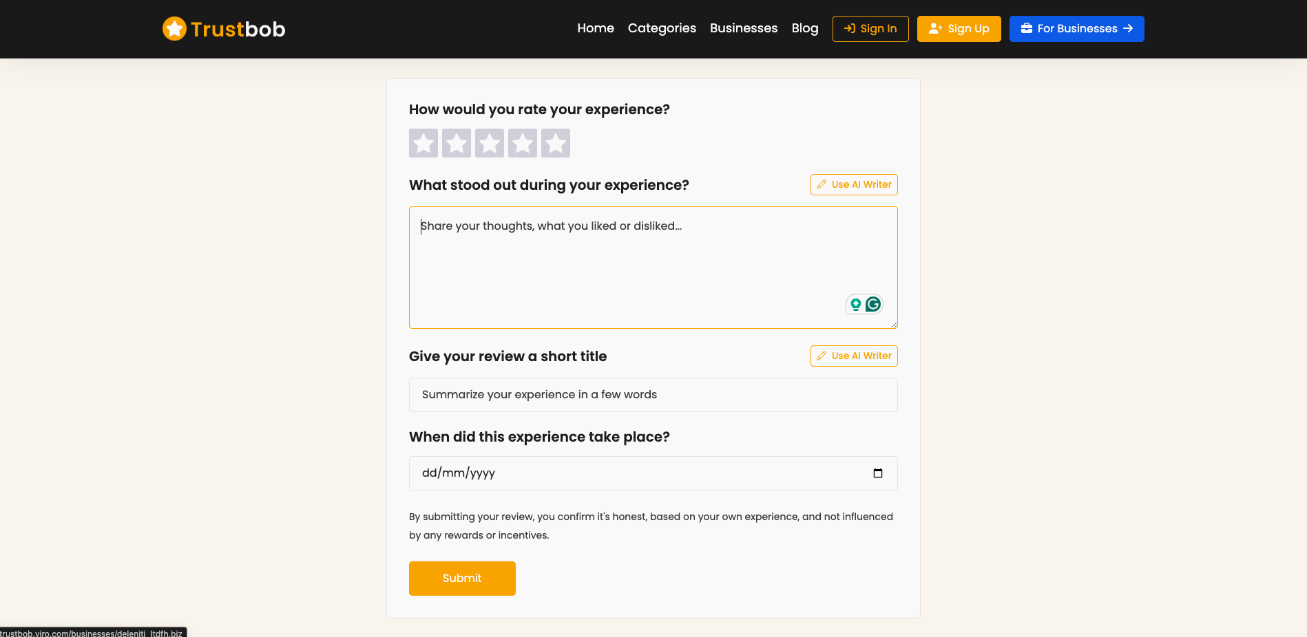Click the arrow icon inside Sign In button
Viewport: 1307px width, 637px height.
(849, 29)
